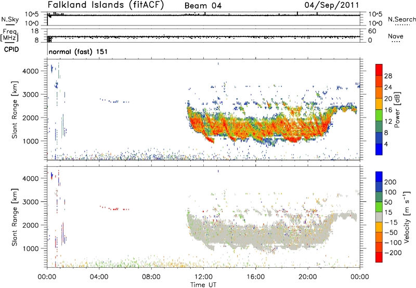The image size is (416, 288).
Task: Pick the Power color bar segment between 16 and 20
Action: [x=379, y=104]
